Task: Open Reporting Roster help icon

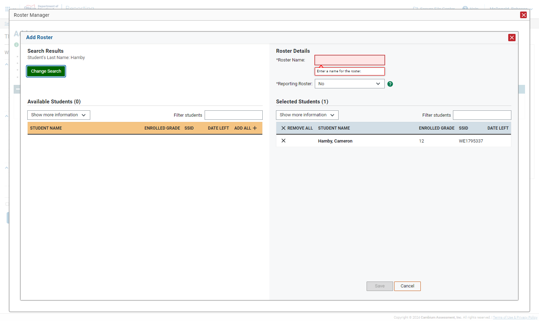Action: pos(390,84)
